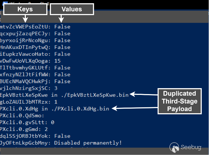Select the Keys annotation label
This screenshot has width=209, height=155.
pos(25,9)
